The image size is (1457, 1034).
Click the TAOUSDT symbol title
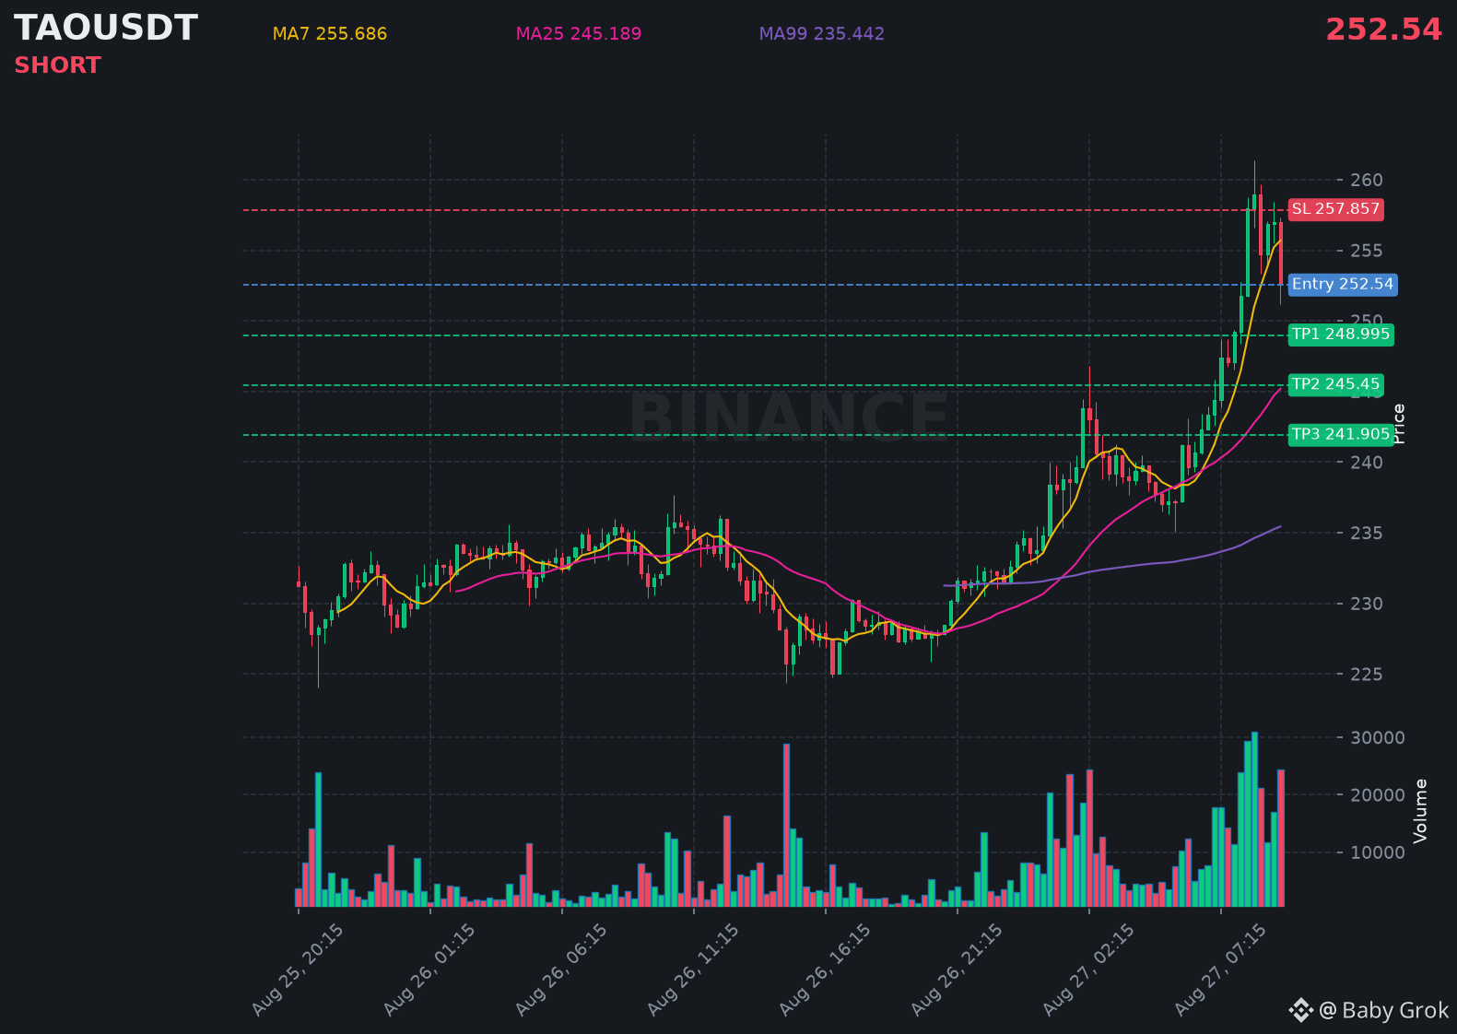pyautogui.click(x=106, y=29)
